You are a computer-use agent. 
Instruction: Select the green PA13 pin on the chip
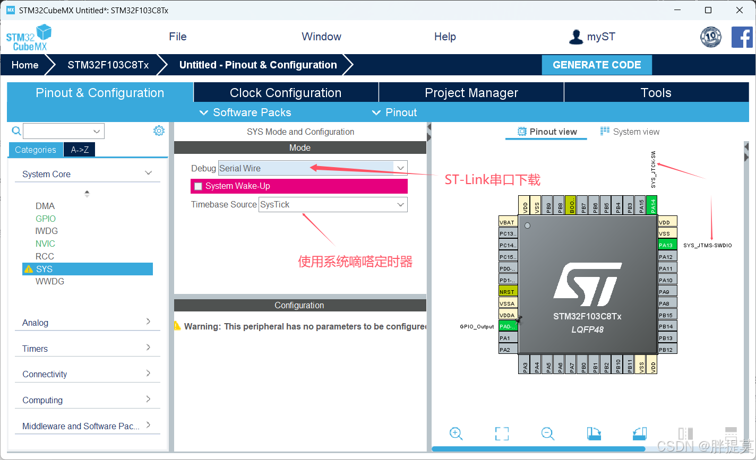coord(667,245)
